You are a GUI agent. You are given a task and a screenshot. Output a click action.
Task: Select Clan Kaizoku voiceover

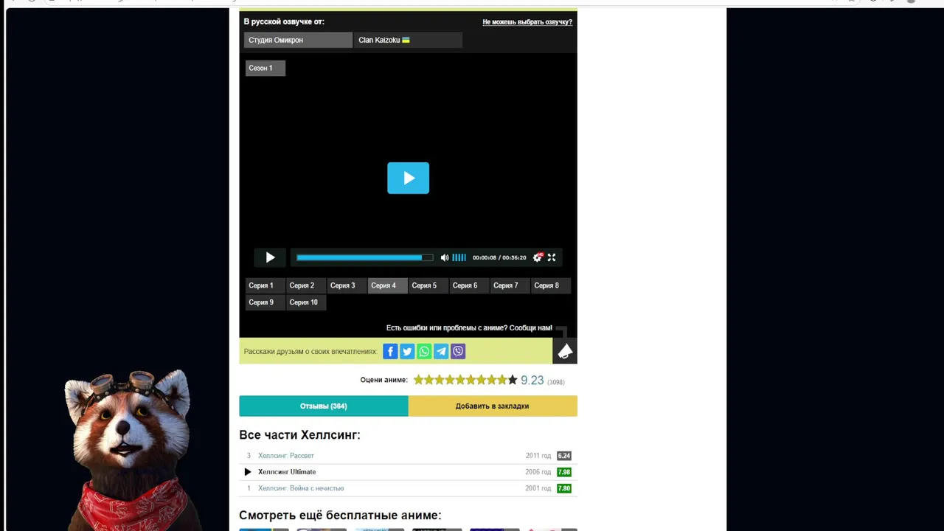coord(408,40)
